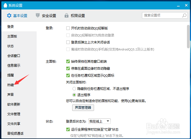Click the padlock icon beside 权限设置
191x139 pixels.
click(66, 15)
